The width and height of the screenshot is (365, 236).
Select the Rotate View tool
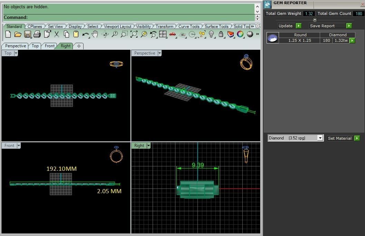tap(105, 35)
